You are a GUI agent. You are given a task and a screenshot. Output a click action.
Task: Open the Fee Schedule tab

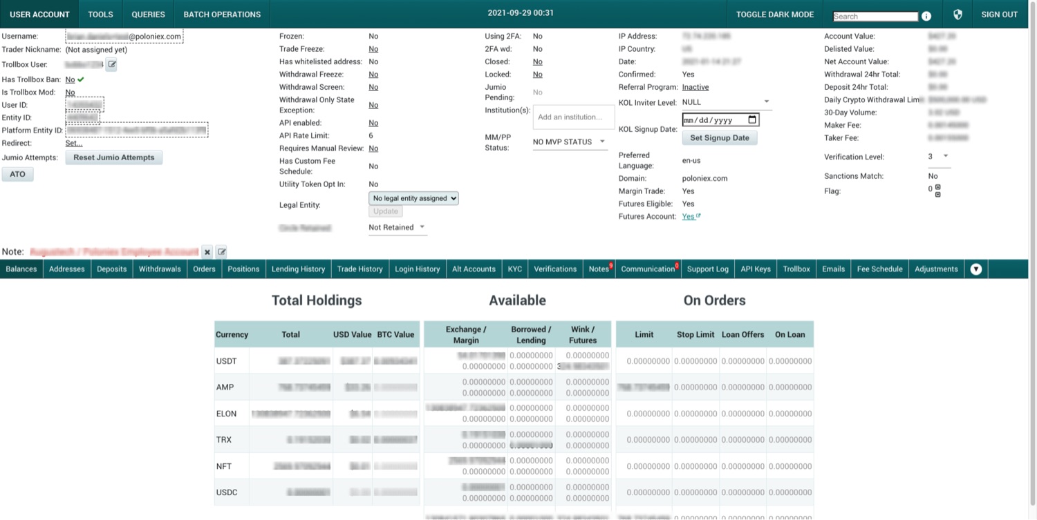[880, 269]
